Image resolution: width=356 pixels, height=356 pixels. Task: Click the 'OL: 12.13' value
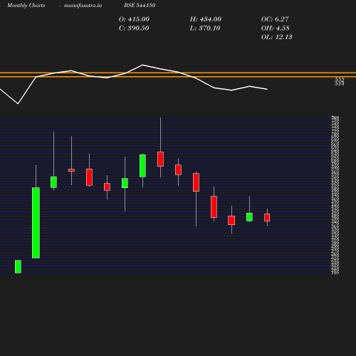[x=276, y=37]
